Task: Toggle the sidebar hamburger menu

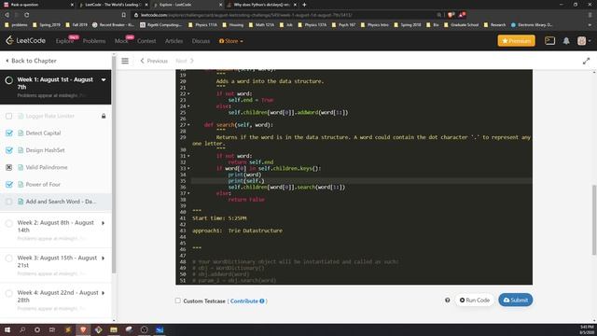Action: (125, 61)
